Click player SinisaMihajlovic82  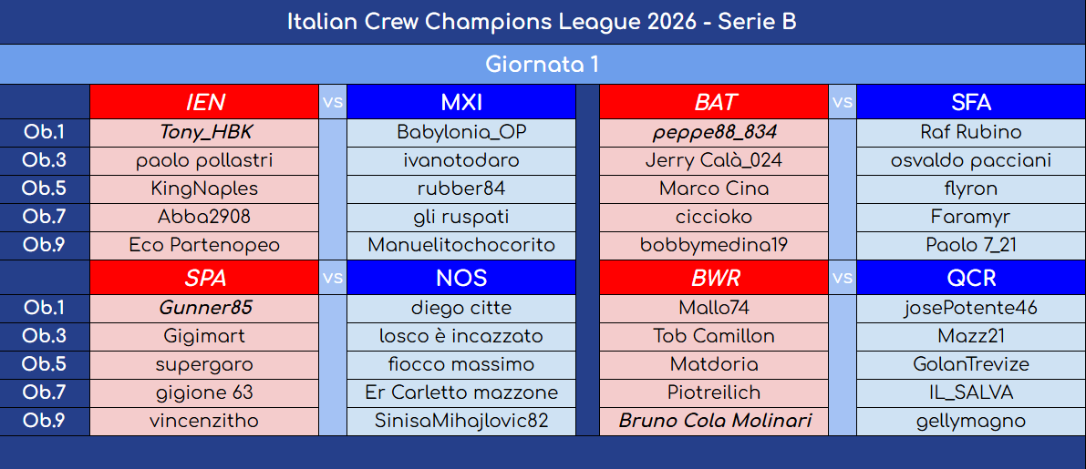point(461,421)
